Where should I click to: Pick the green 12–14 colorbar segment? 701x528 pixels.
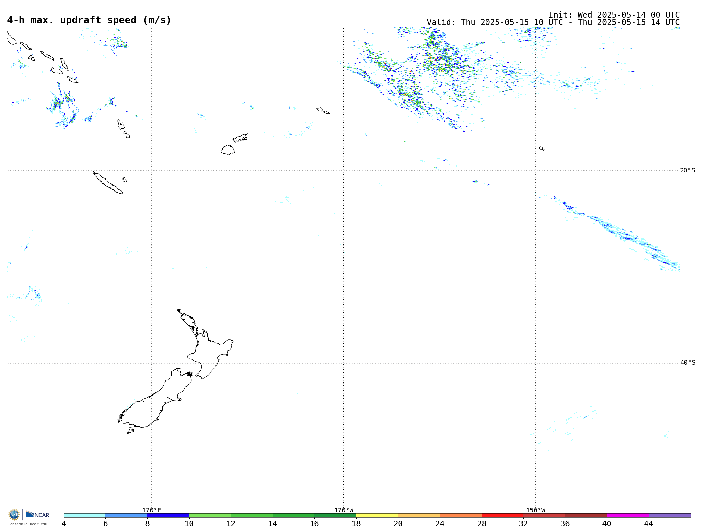252,515
